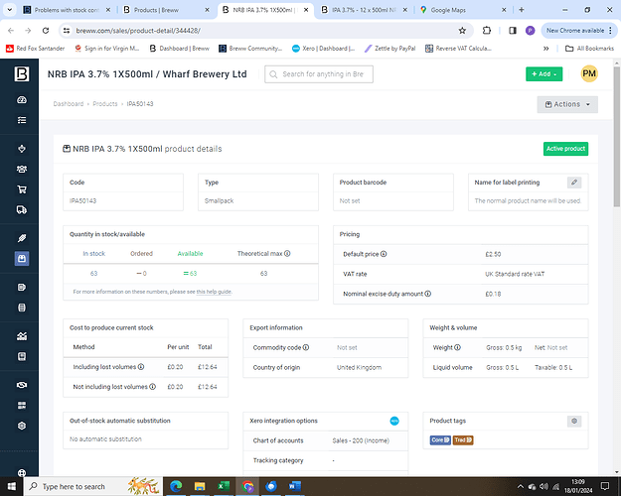Open Breww Community bookmark
621x496 pixels.
pyautogui.click(x=250, y=49)
